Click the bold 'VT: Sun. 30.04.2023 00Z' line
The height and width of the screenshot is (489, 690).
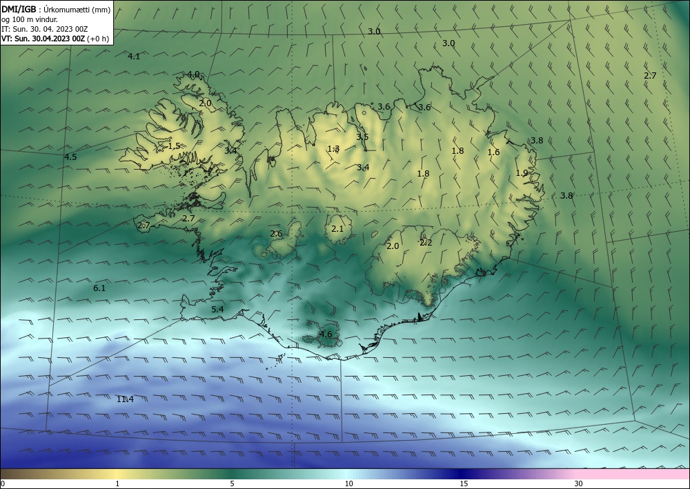44,38
